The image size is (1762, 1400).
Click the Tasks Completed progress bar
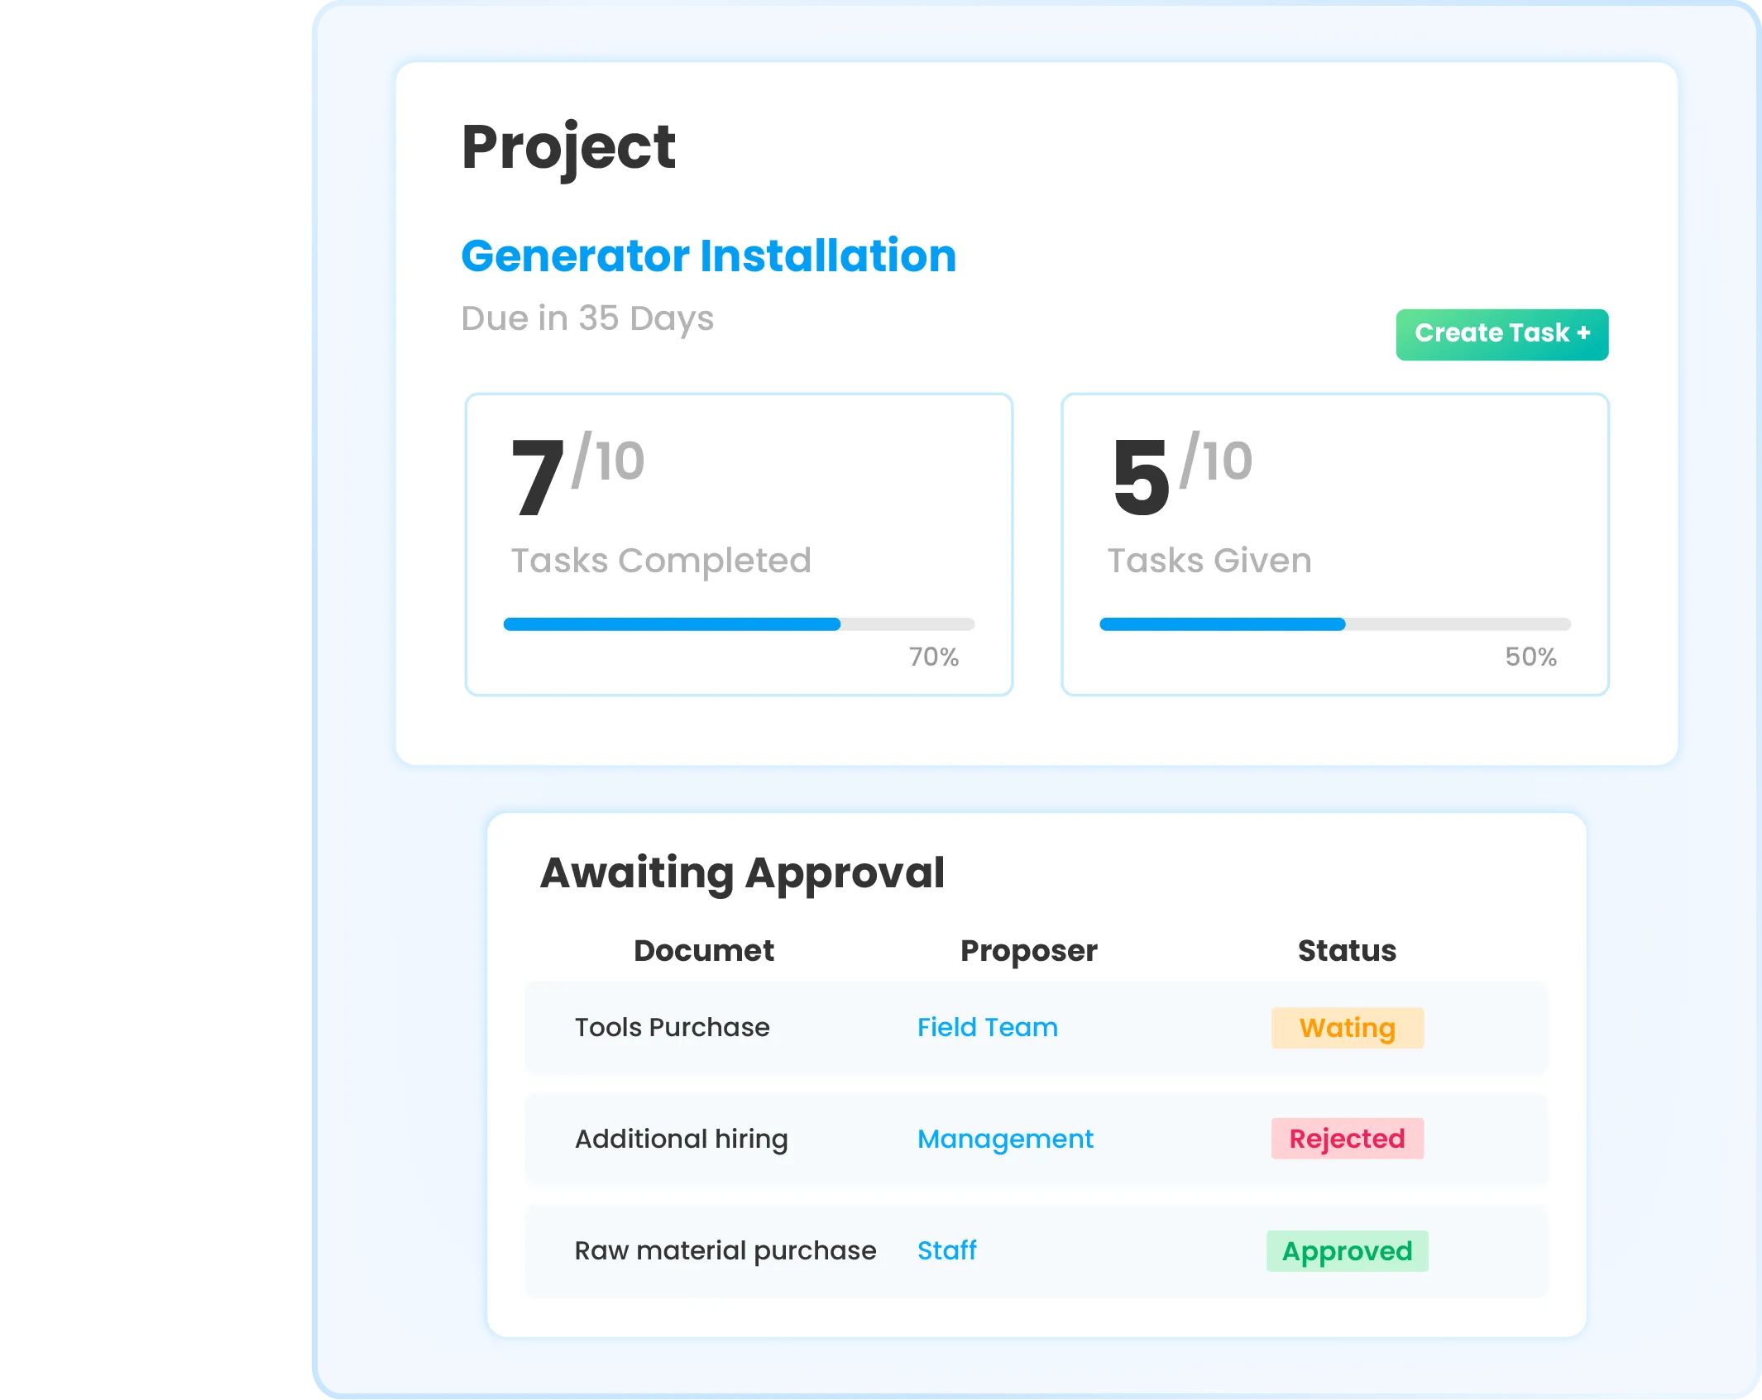coord(739,624)
